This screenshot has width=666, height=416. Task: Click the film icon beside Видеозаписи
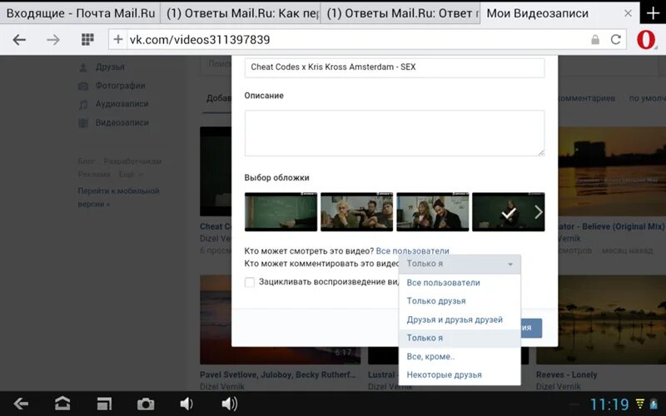coord(83,123)
